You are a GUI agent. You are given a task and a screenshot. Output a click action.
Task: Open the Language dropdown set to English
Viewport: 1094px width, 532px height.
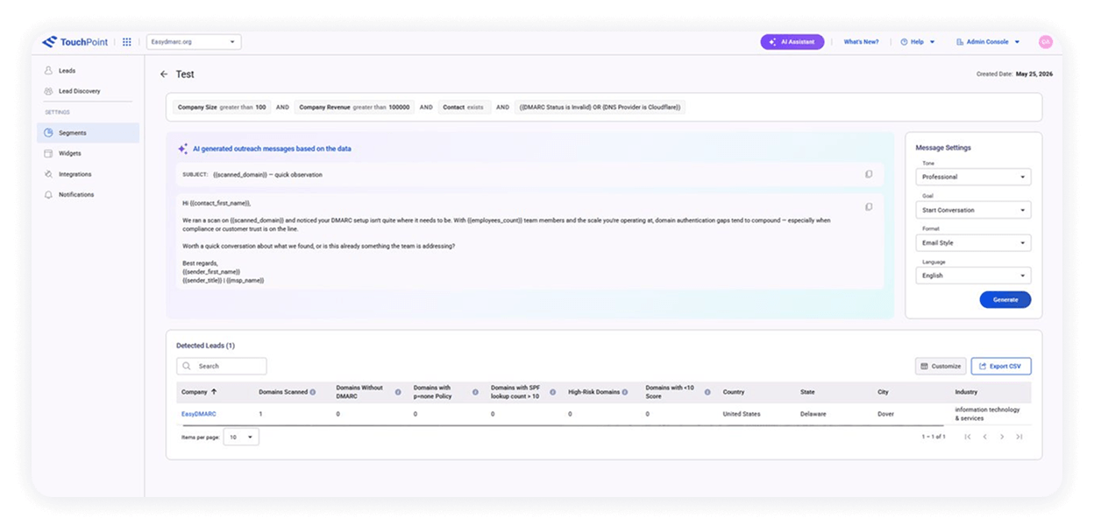(x=973, y=275)
